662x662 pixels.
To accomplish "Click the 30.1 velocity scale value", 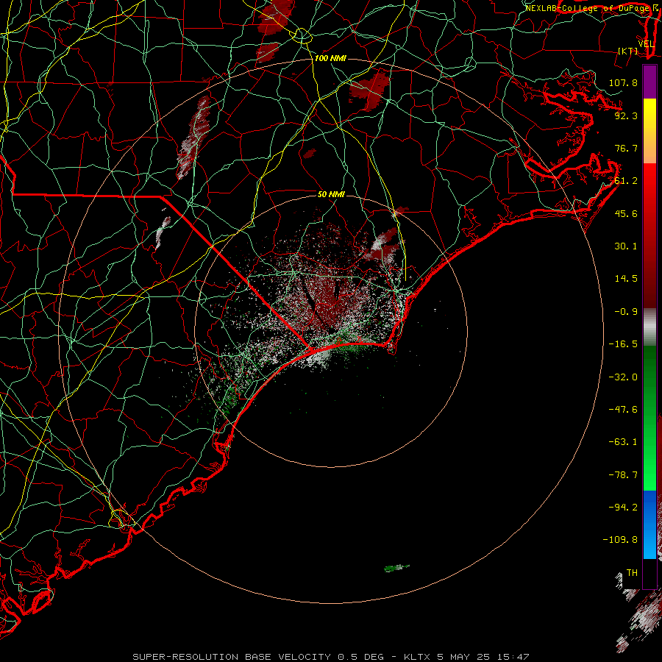I will (x=626, y=246).
